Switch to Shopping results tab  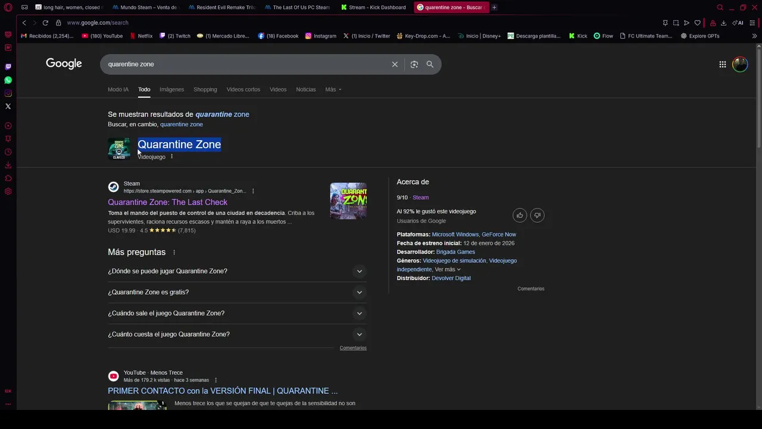click(x=205, y=89)
